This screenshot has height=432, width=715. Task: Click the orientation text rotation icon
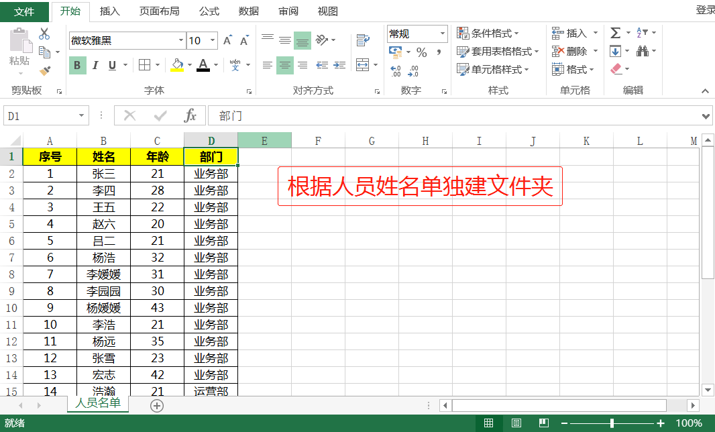click(x=322, y=40)
